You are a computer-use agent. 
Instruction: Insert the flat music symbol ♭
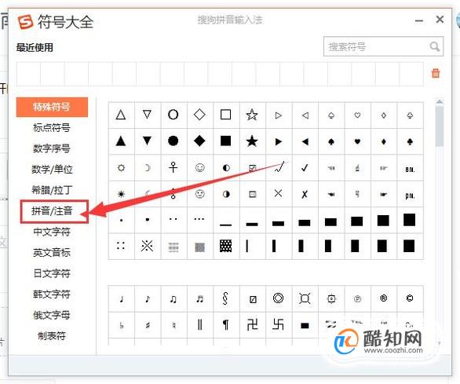(121, 325)
